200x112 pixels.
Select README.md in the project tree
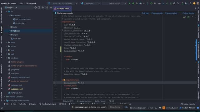(x=15, y=93)
